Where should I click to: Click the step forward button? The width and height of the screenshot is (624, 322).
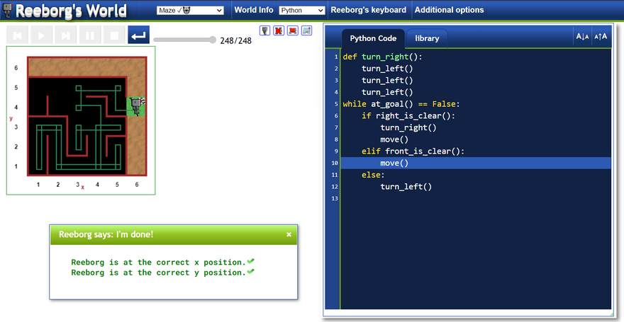coord(65,35)
